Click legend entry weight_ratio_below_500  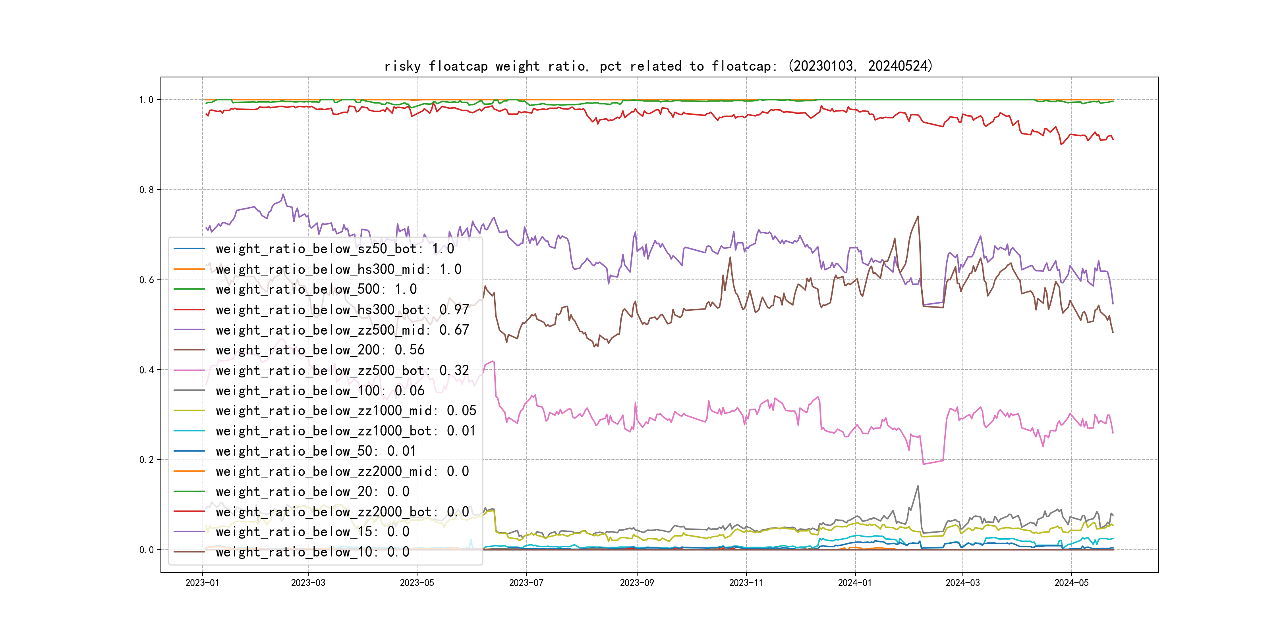[316, 289]
